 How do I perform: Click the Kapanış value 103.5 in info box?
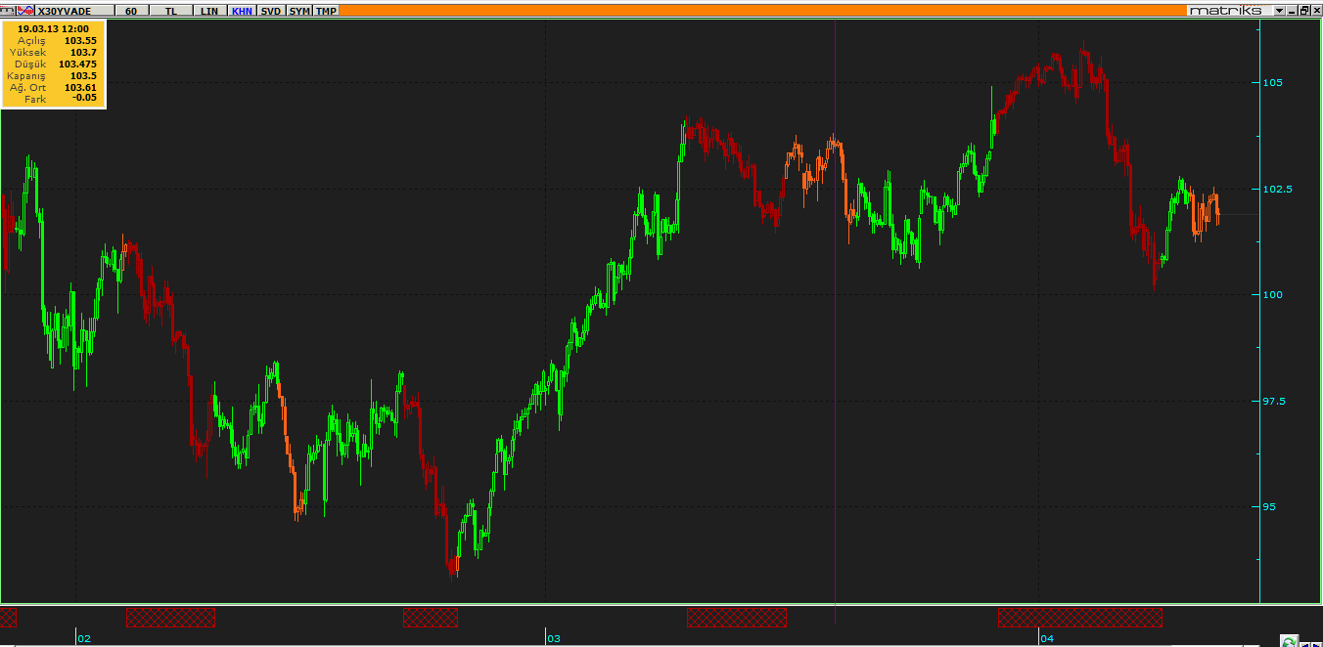click(83, 76)
